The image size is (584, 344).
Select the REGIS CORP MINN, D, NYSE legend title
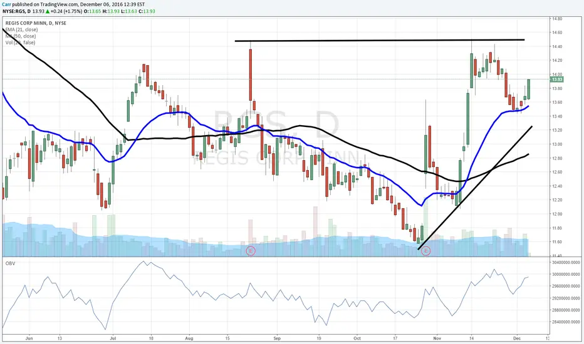click(x=36, y=23)
